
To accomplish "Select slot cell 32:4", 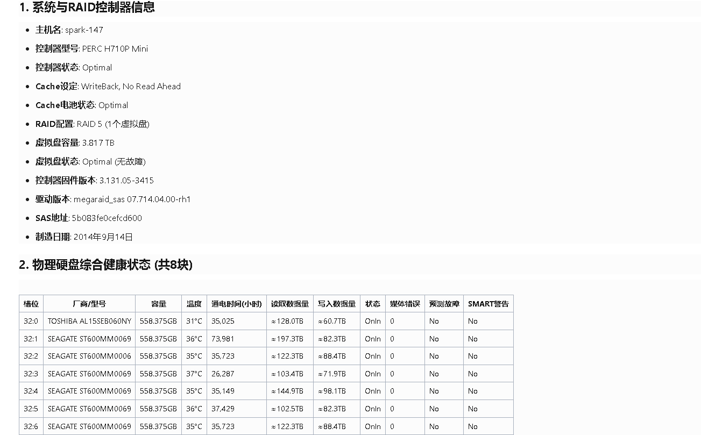I will coord(31,391).
